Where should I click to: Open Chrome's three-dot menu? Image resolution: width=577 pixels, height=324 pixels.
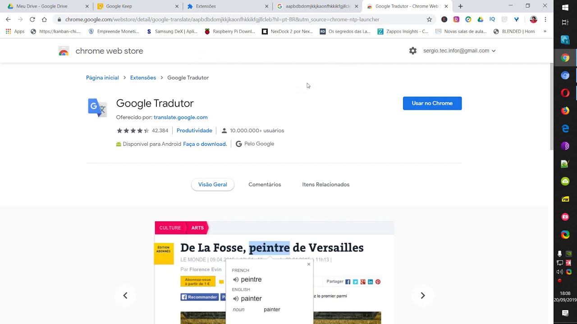[545, 19]
